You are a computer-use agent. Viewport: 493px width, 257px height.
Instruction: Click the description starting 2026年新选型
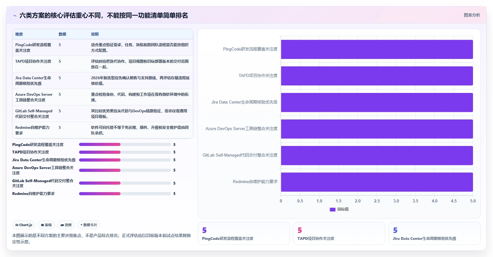[x=140, y=81]
